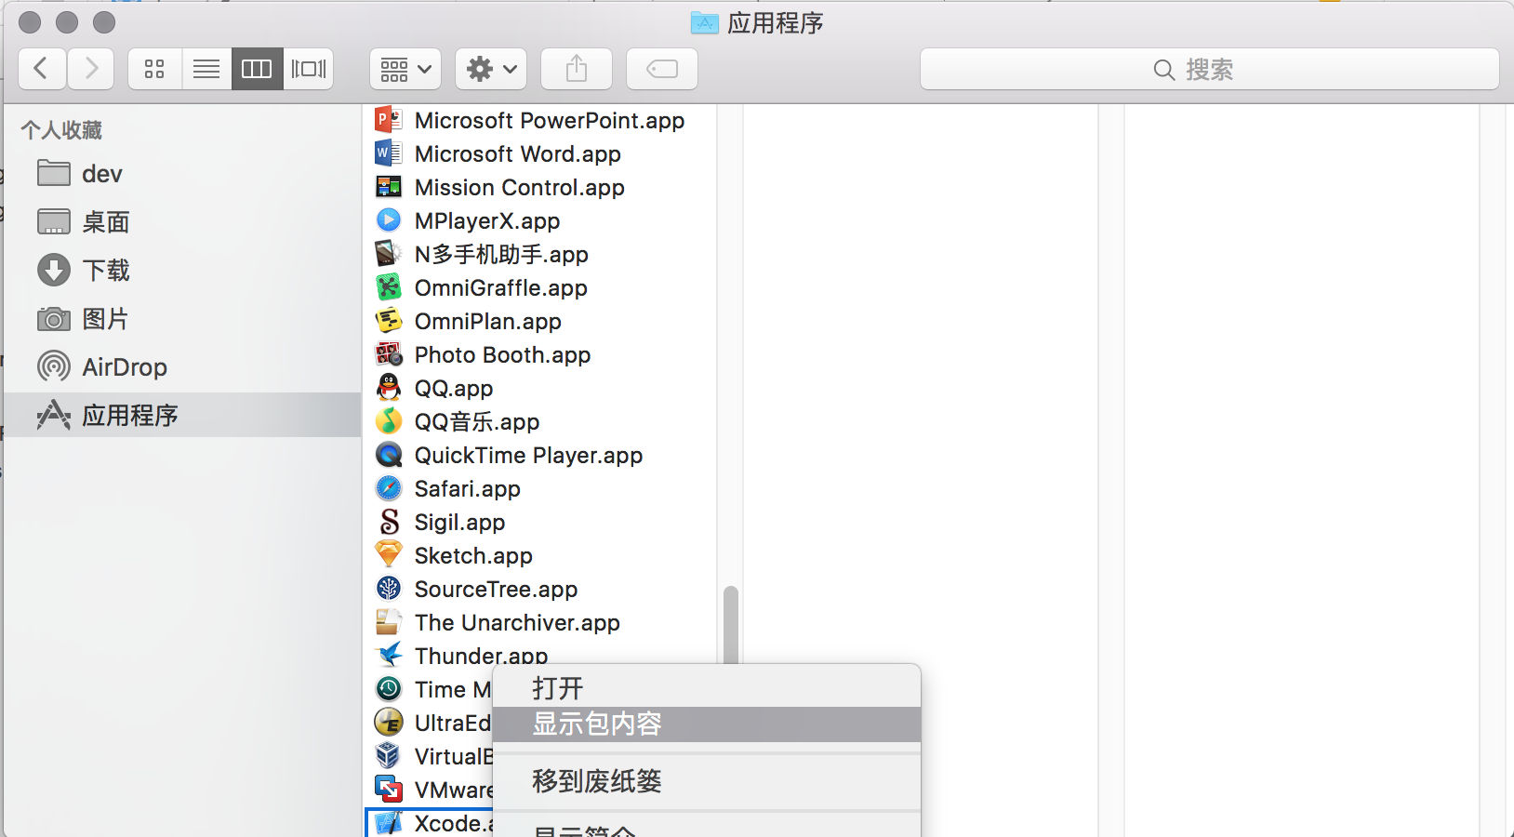Open the gear action menu
This screenshot has height=837, width=1514.
coord(491,69)
